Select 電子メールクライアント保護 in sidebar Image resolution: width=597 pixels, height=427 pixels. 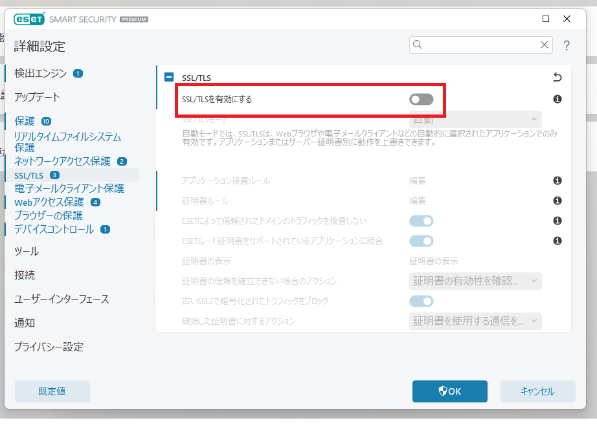point(69,188)
